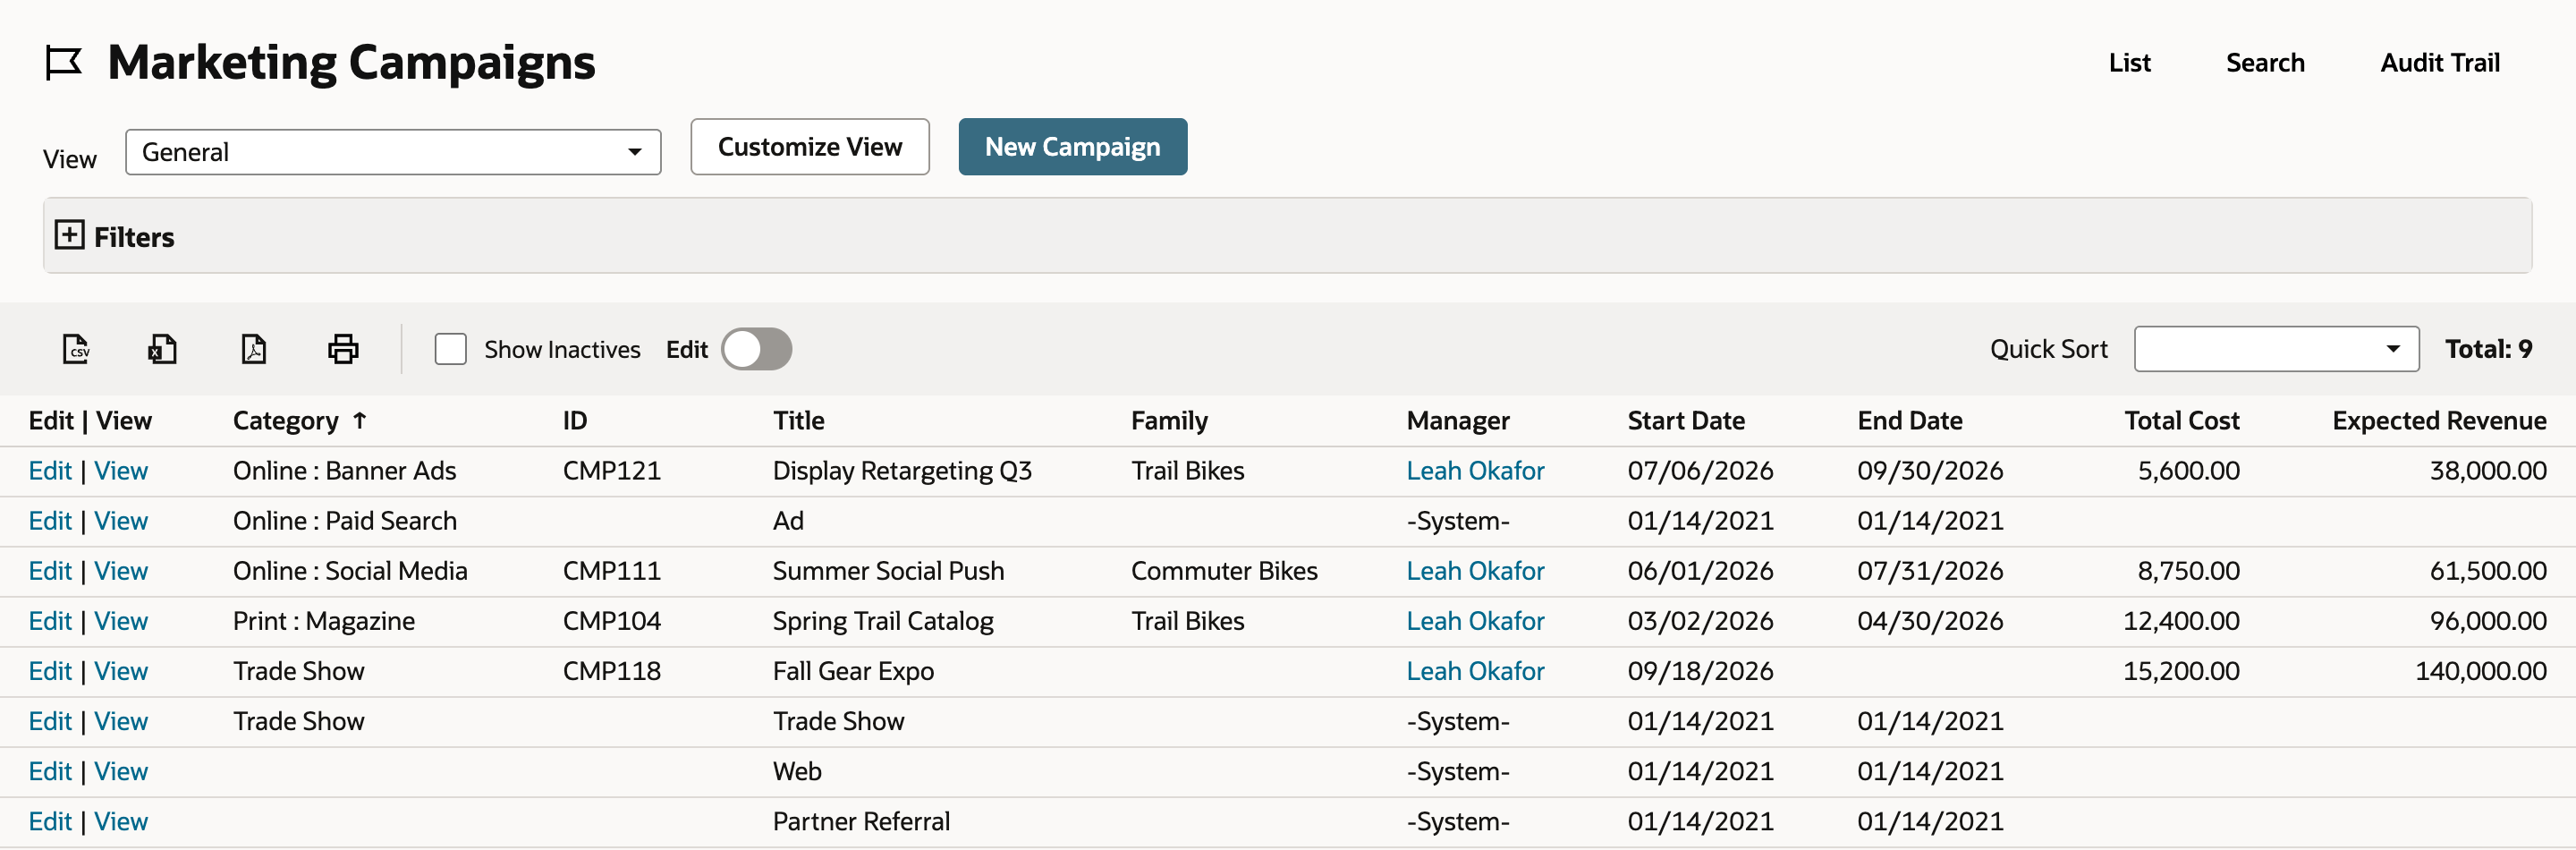The width and height of the screenshot is (2576, 850).
Task: Sort by the Total Cost column header
Action: 2182,421
